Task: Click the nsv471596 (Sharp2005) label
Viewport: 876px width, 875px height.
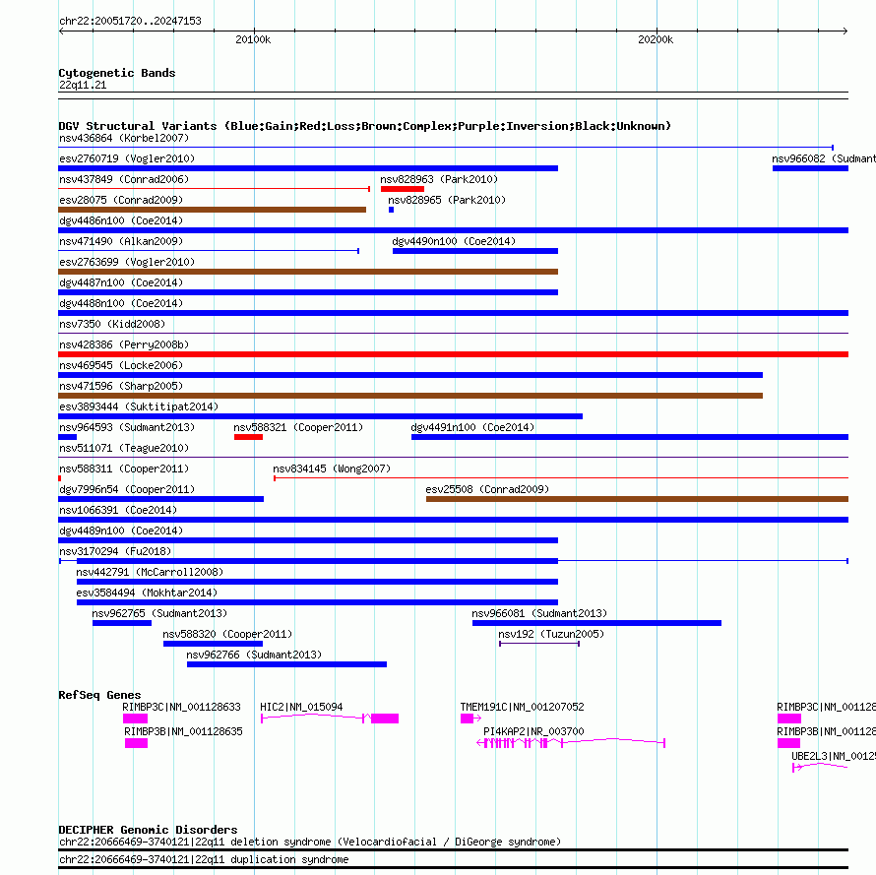Action: coord(121,386)
